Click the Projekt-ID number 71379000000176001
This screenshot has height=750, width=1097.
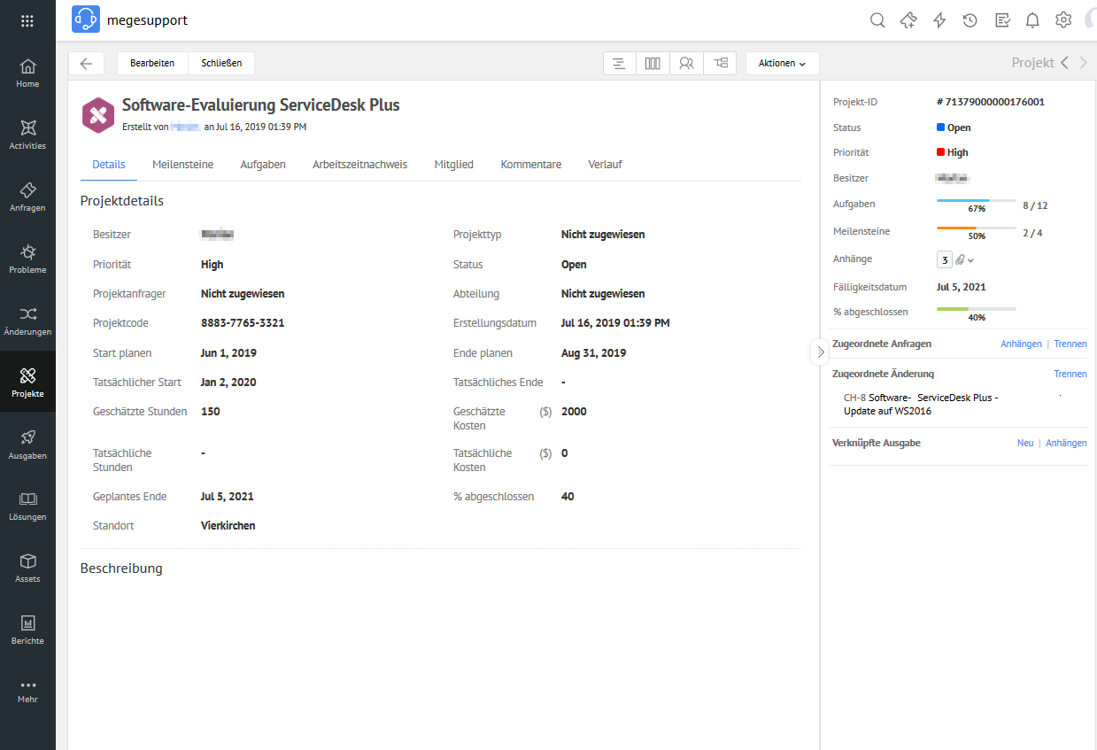click(991, 102)
